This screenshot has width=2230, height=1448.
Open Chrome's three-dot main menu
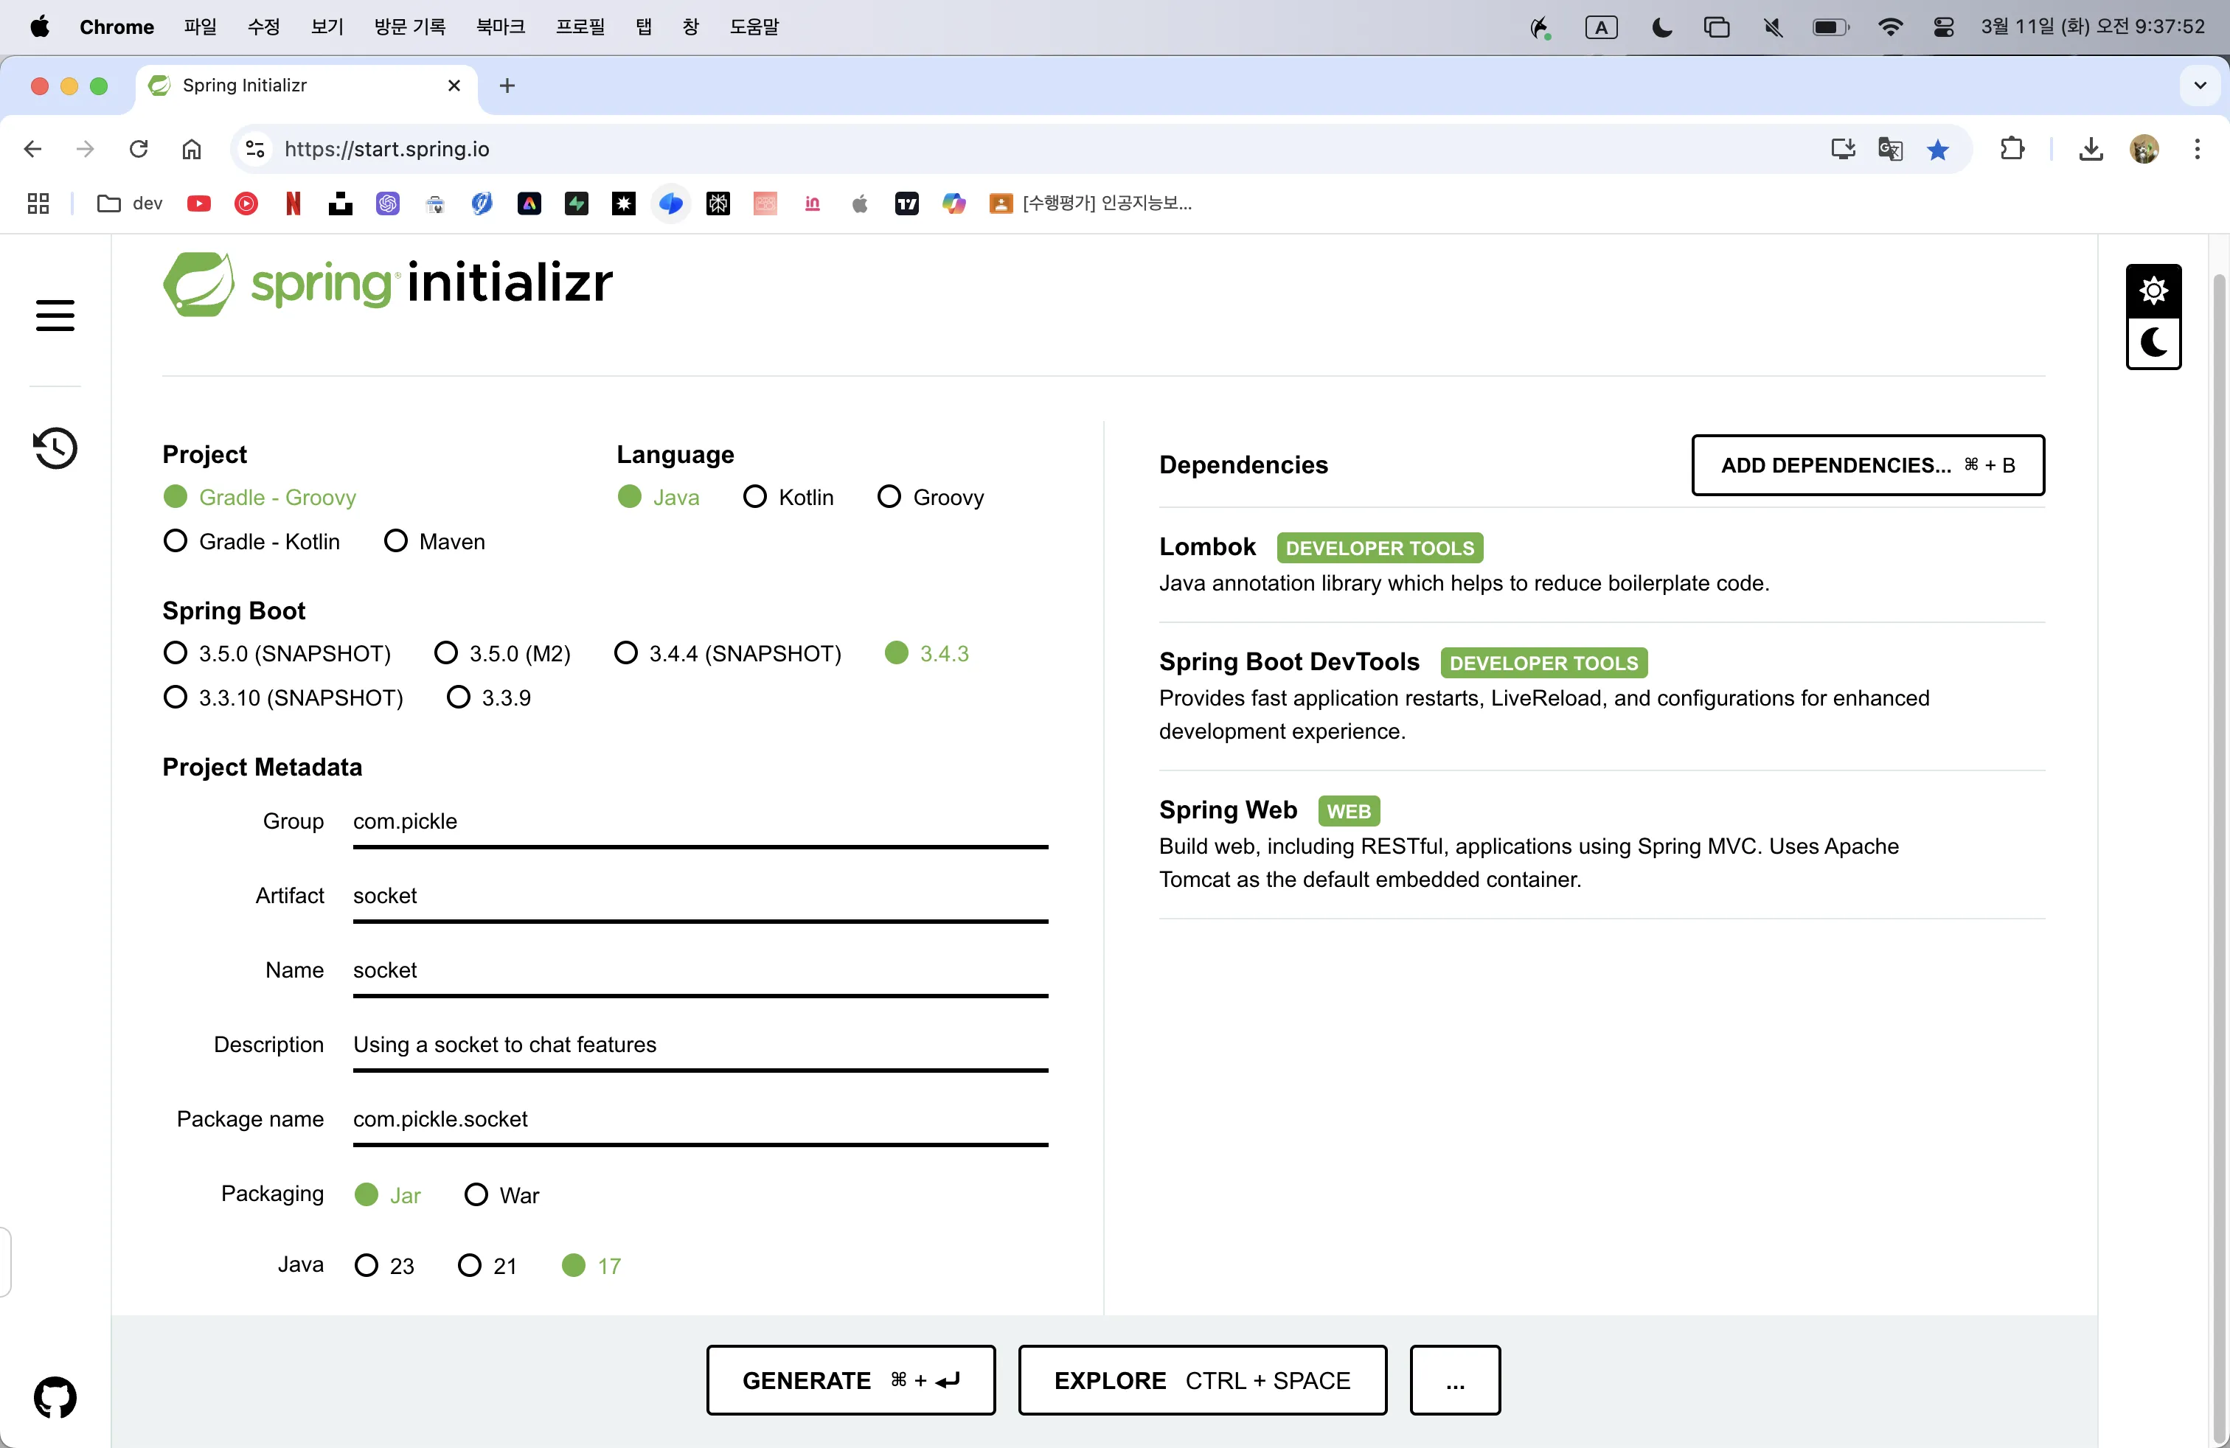tap(2198, 149)
